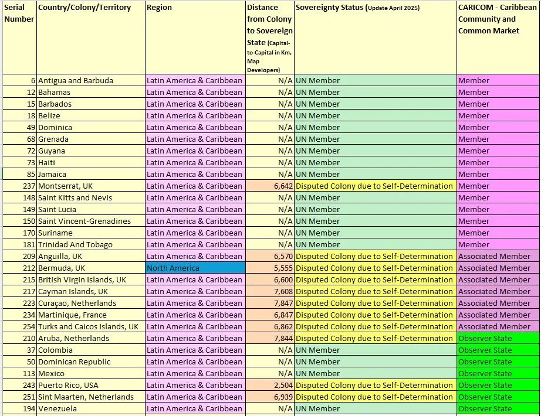Select the Barbados country cell
The height and width of the screenshot is (416, 541).
pos(91,104)
